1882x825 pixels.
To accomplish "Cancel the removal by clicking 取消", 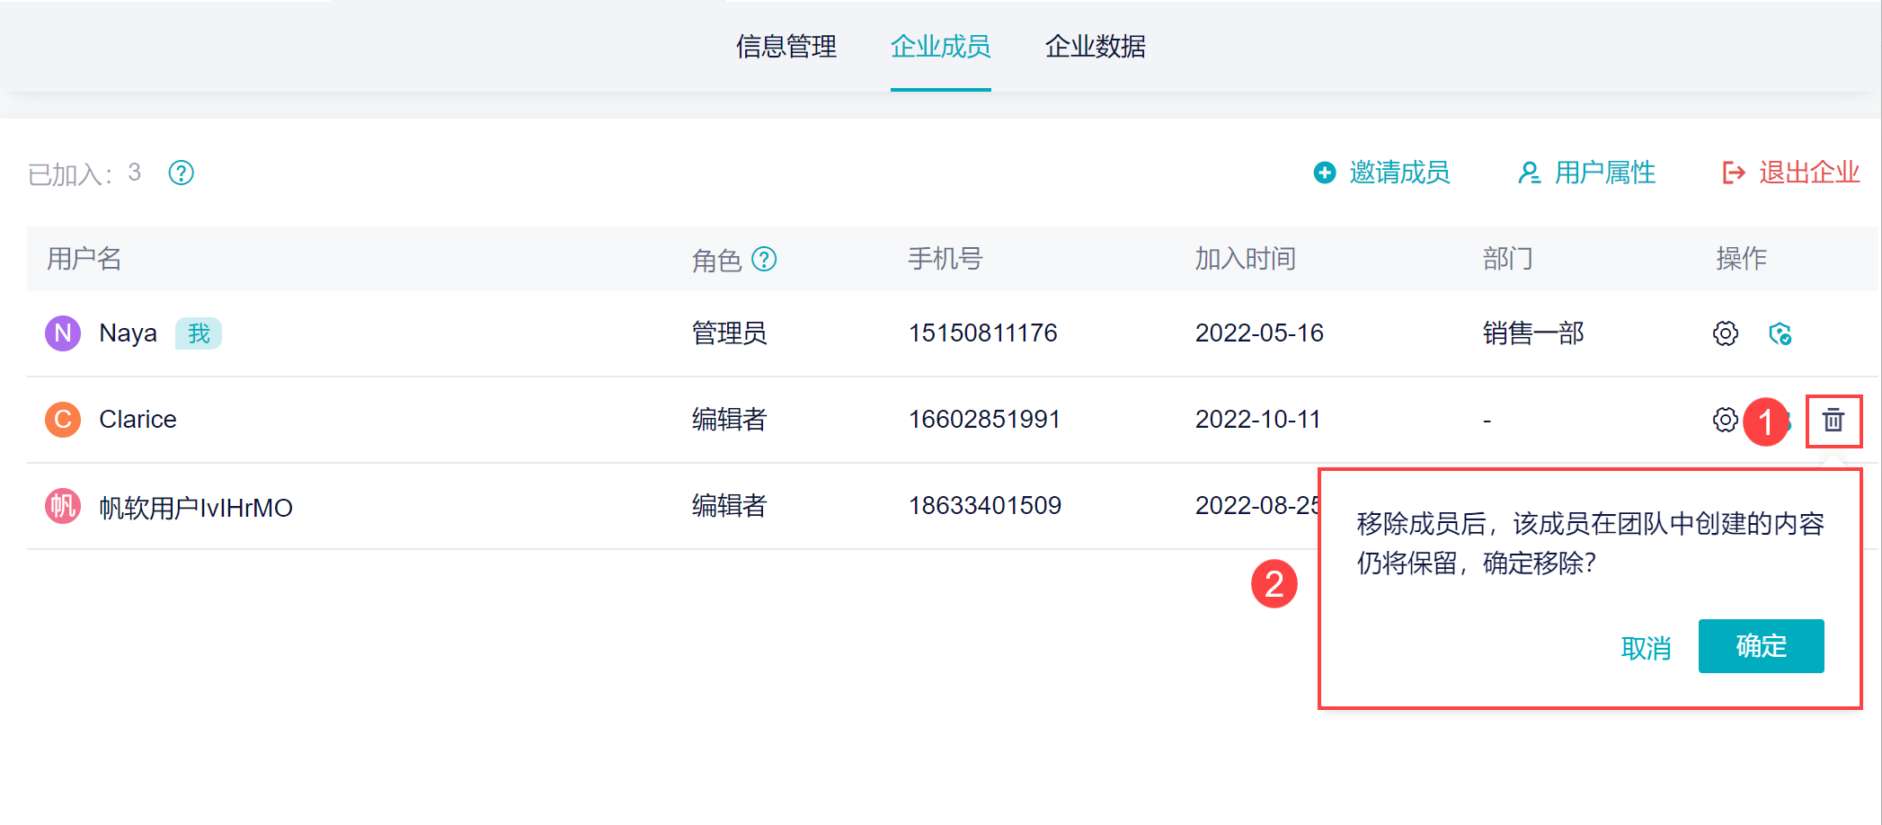I will coord(1646,648).
